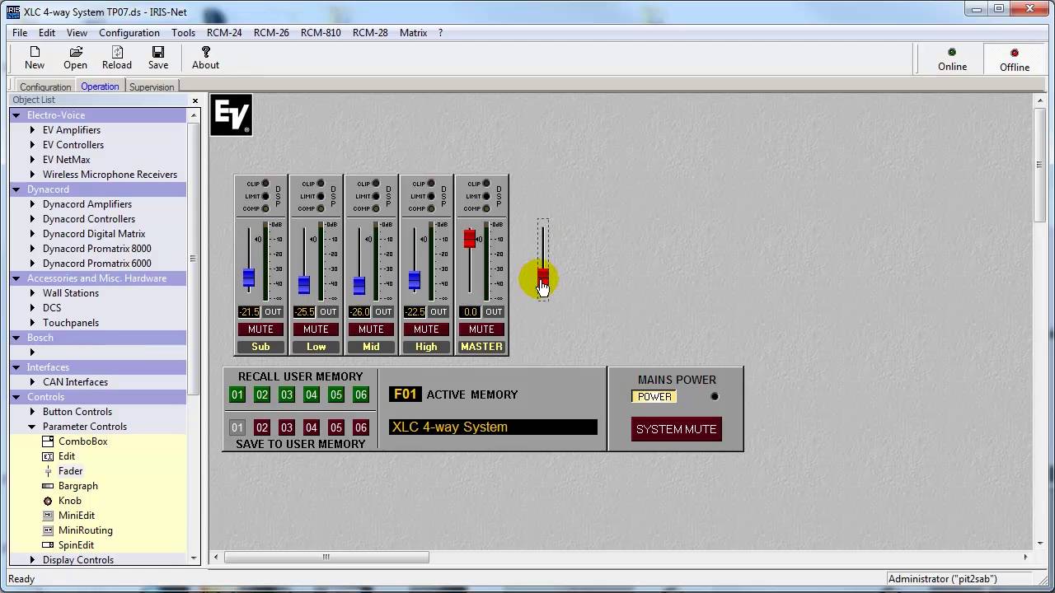Select the Edit control icon
The width and height of the screenshot is (1055, 593).
48,456
